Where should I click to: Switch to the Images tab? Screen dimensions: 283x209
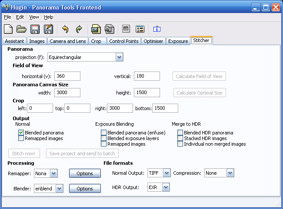37,41
